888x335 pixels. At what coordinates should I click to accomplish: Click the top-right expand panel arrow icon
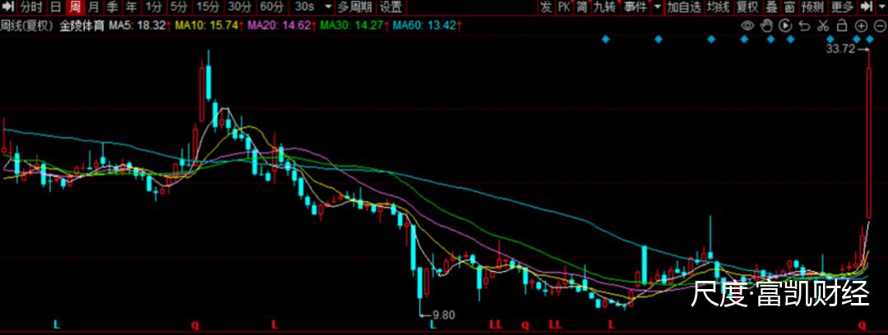click(866, 7)
